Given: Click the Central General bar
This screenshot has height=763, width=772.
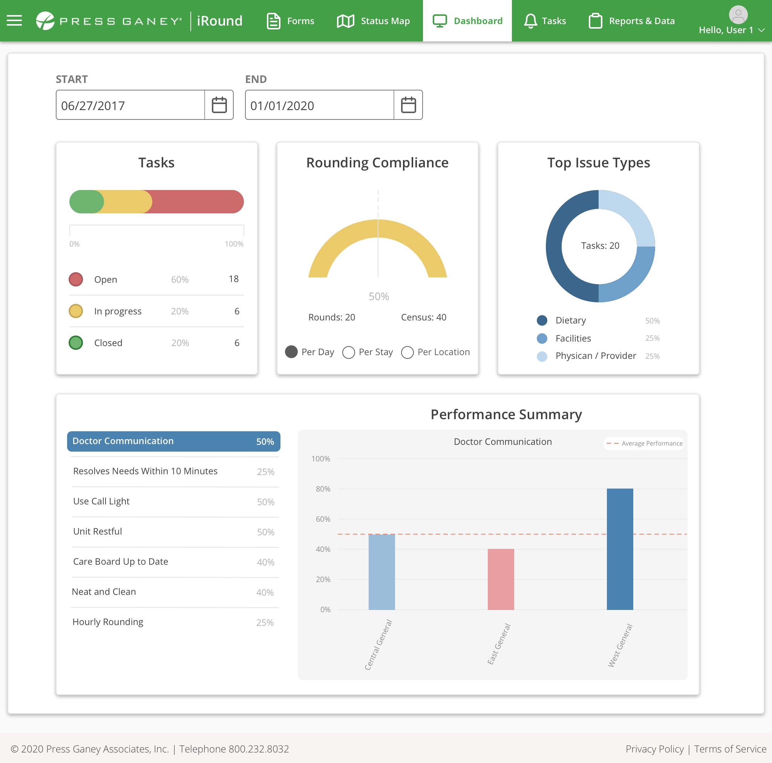Looking at the screenshot, I should click(381, 571).
